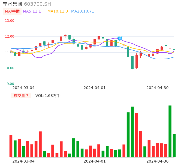Viewport: 187px width, 165px height.
Task: Click the 12.00 price axis label
Action: point(10,36)
